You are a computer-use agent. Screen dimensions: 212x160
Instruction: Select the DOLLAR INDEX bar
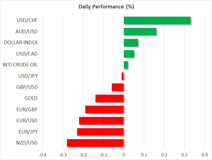[x=131, y=43]
